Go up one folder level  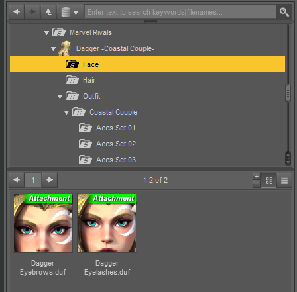(48, 12)
